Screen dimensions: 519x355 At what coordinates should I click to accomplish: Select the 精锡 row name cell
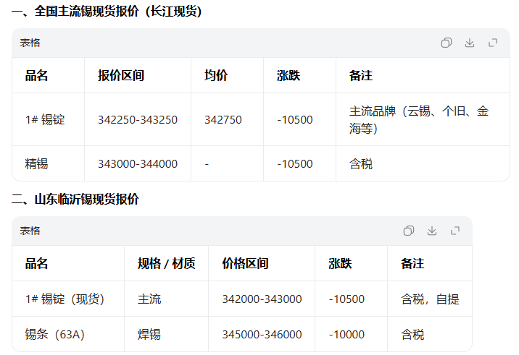point(37,164)
